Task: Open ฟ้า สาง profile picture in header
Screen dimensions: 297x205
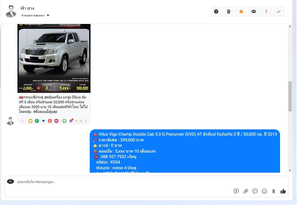Action: (x=11, y=11)
